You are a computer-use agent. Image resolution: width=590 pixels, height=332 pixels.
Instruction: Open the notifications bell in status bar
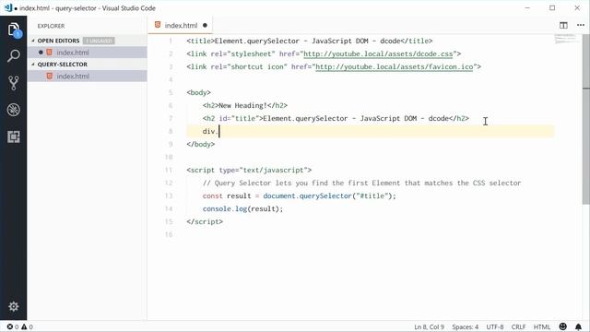(x=578, y=326)
